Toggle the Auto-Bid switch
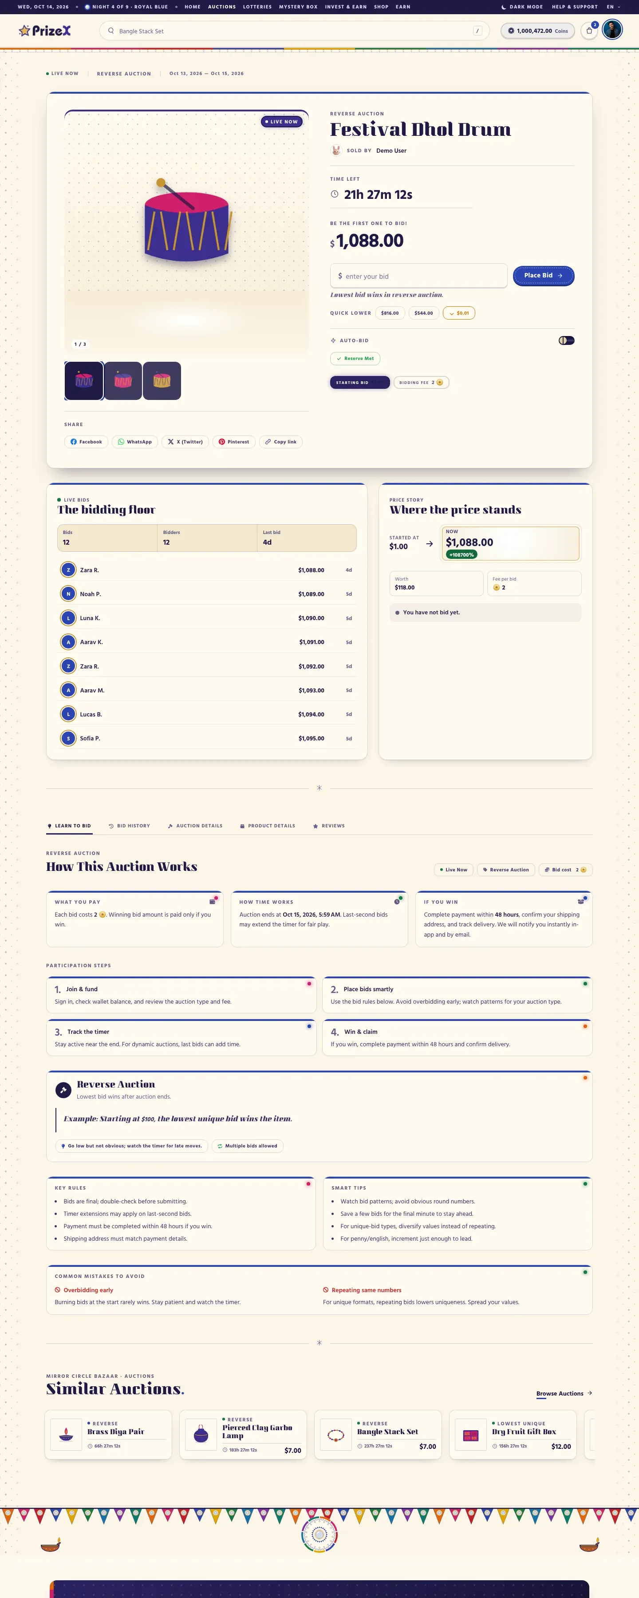Screen dimensions: 639x1598 (x=566, y=340)
